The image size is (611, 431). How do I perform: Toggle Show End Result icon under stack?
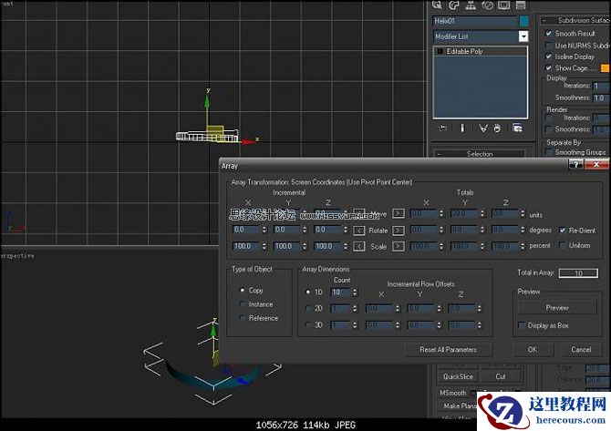tap(462, 128)
